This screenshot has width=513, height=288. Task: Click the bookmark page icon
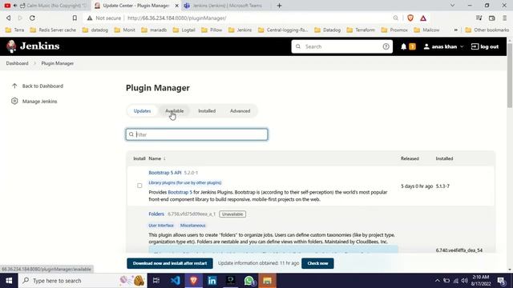tap(75, 18)
